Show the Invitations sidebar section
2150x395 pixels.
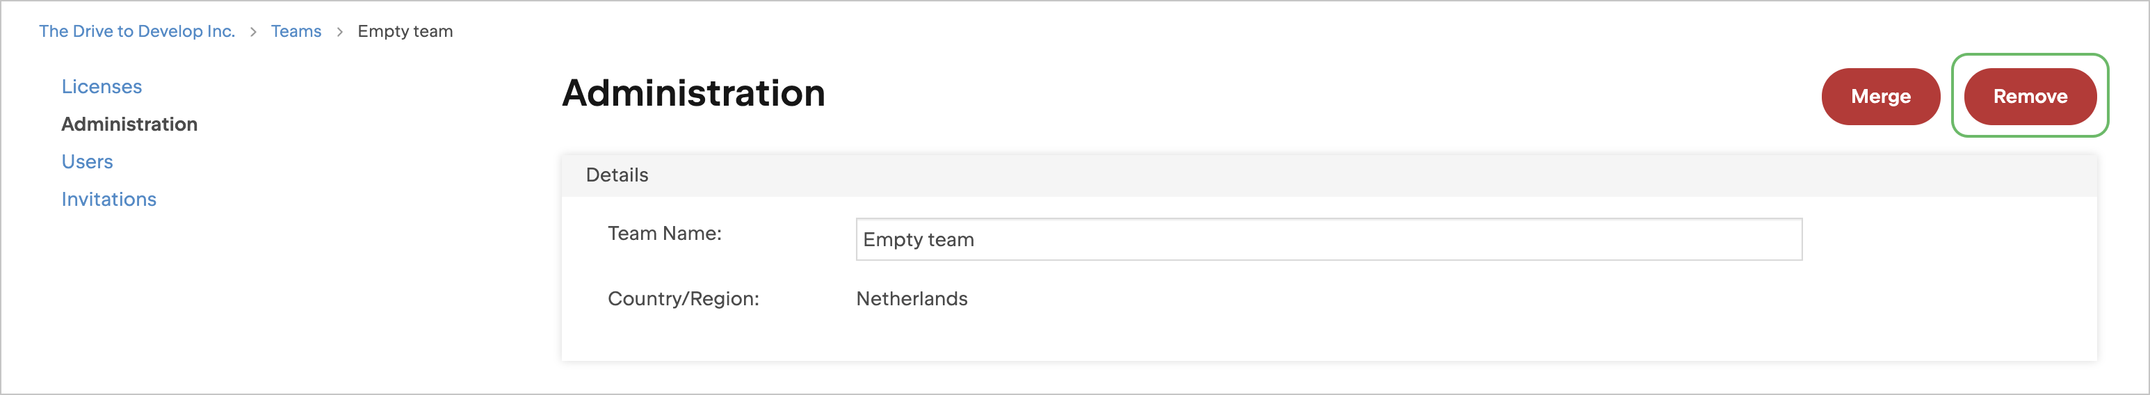[x=108, y=200]
